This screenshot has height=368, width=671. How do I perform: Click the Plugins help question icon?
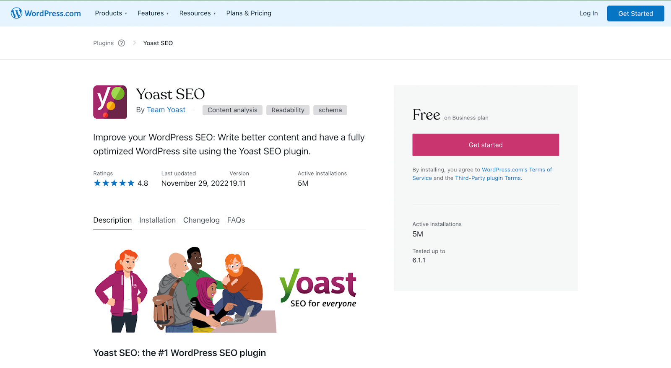click(122, 43)
